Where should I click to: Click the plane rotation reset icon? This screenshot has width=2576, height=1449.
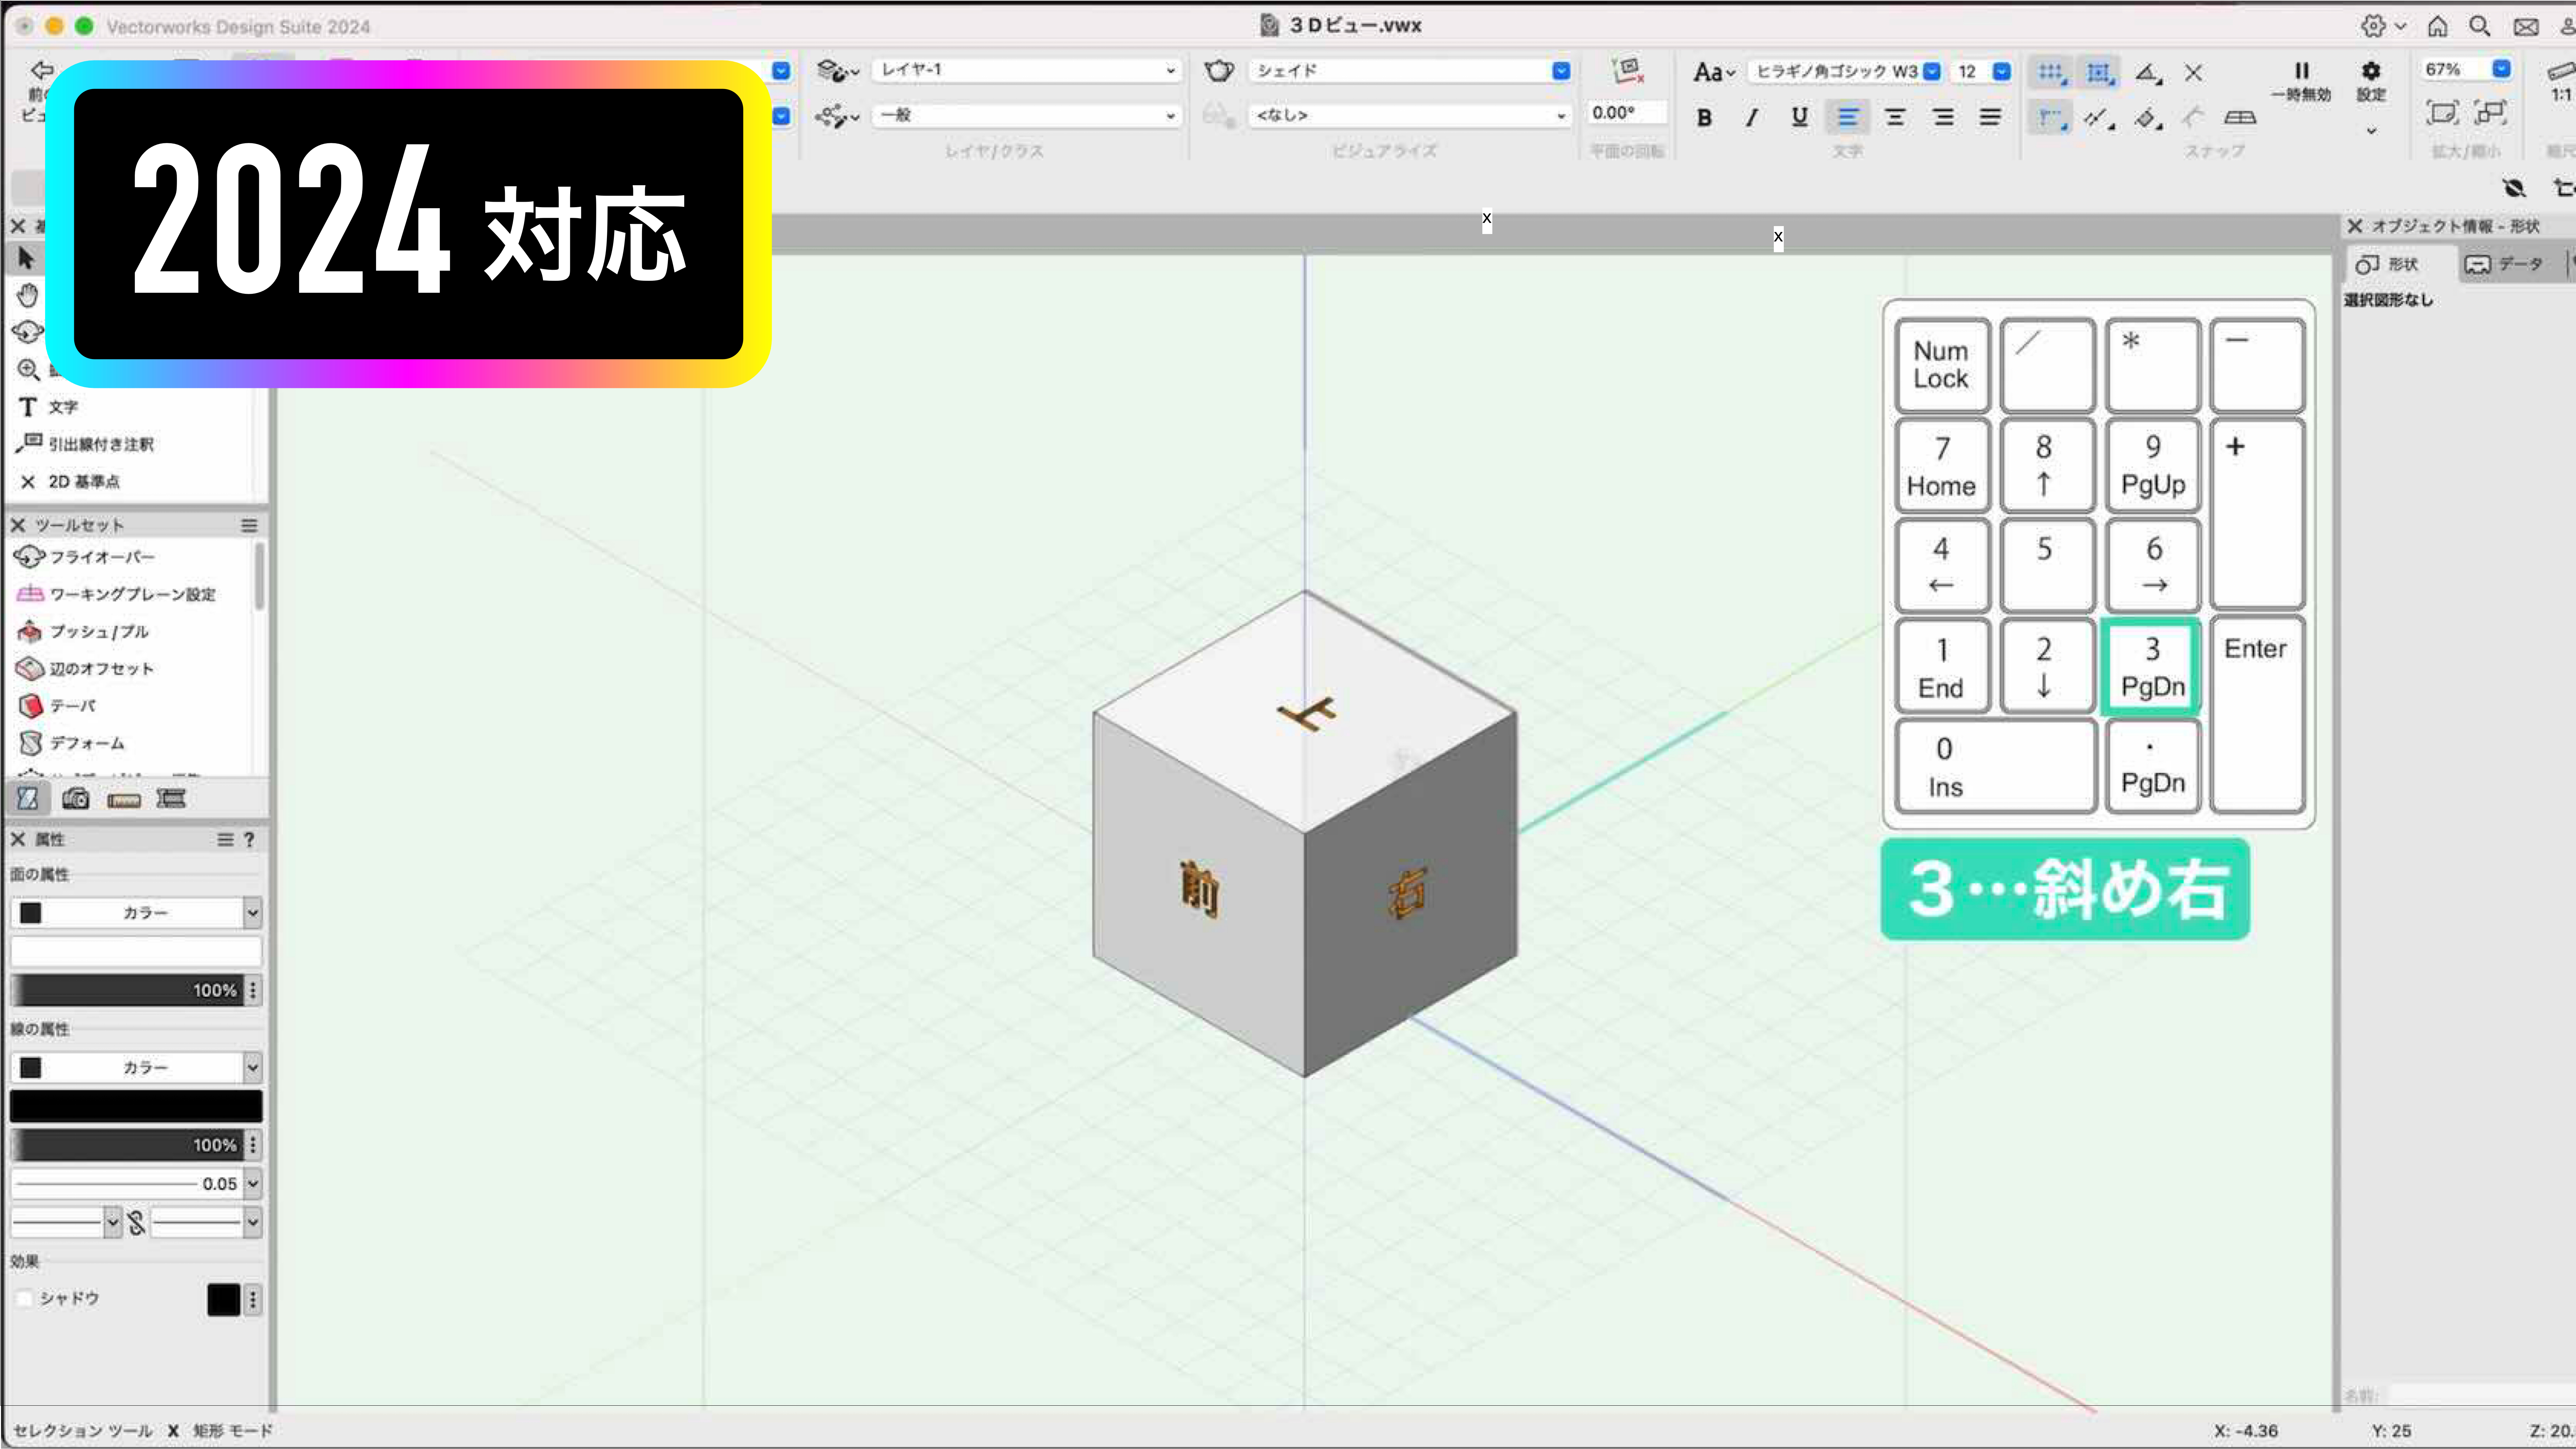[1628, 70]
